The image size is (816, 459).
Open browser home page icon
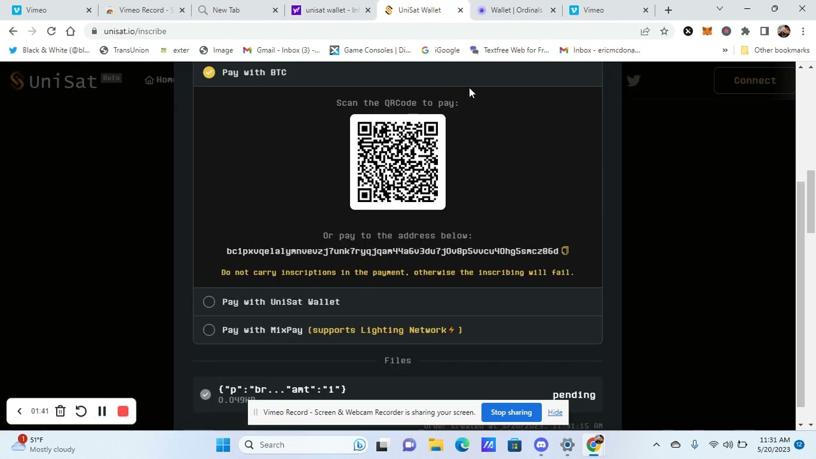tap(70, 31)
